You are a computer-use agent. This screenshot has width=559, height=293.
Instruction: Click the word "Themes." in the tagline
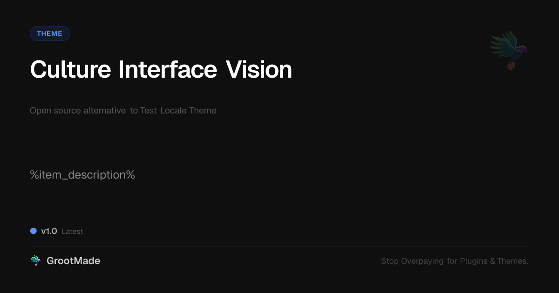point(512,261)
